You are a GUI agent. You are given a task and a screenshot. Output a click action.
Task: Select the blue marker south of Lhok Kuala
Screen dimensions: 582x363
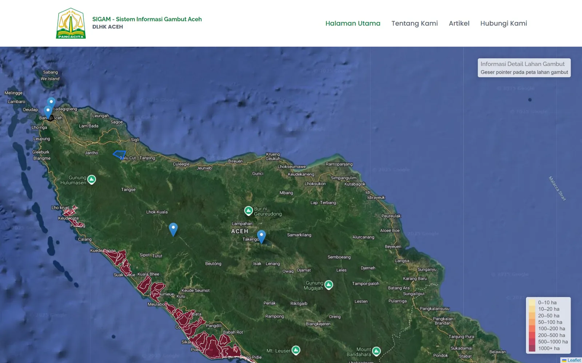[x=173, y=229]
